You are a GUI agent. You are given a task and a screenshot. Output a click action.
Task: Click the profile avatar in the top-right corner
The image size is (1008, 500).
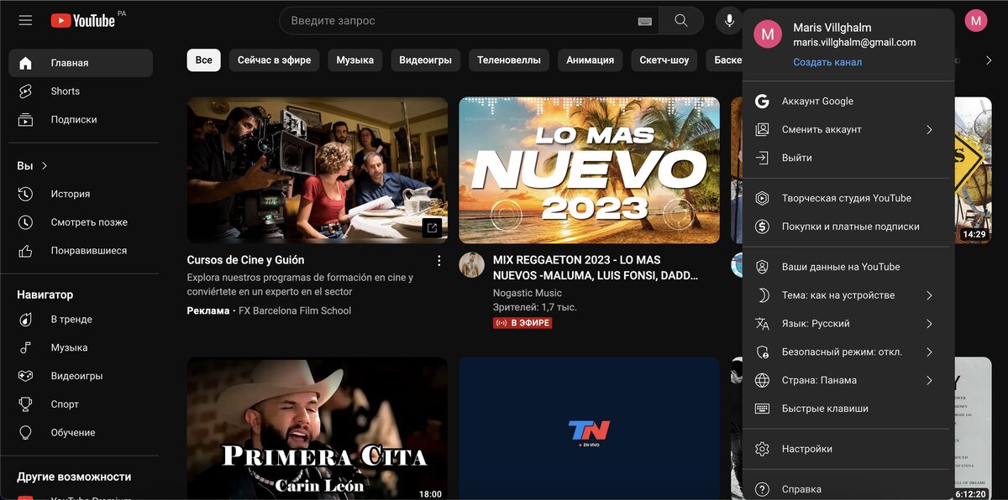click(x=975, y=21)
